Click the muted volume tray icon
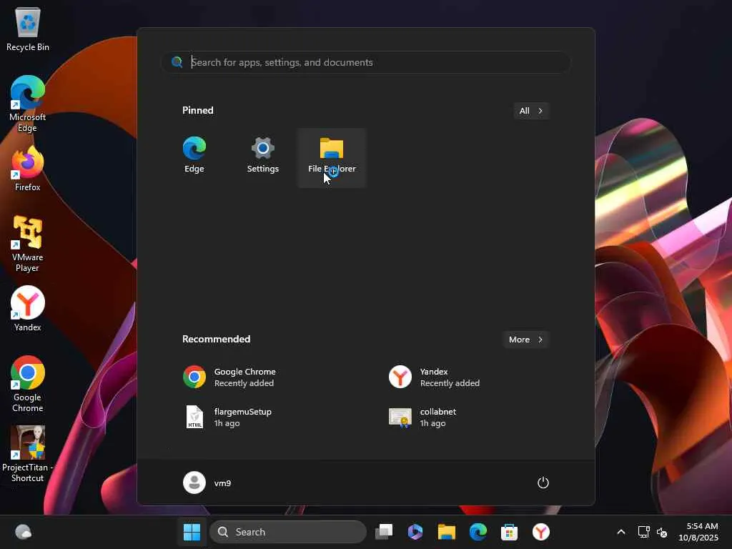Image resolution: width=732 pixels, height=549 pixels. 662,532
